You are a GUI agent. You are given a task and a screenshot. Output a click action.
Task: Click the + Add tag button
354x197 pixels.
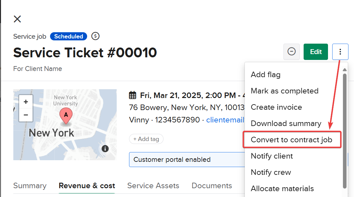tap(146, 139)
